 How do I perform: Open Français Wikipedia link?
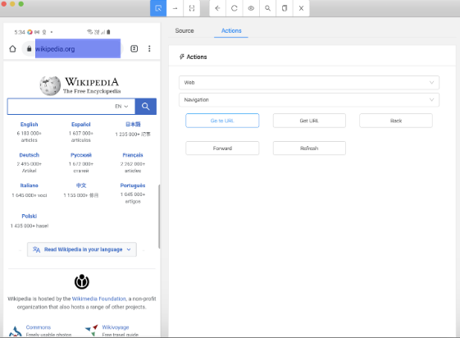tap(133, 155)
